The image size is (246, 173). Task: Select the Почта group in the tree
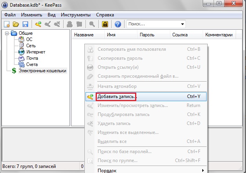click(32, 58)
